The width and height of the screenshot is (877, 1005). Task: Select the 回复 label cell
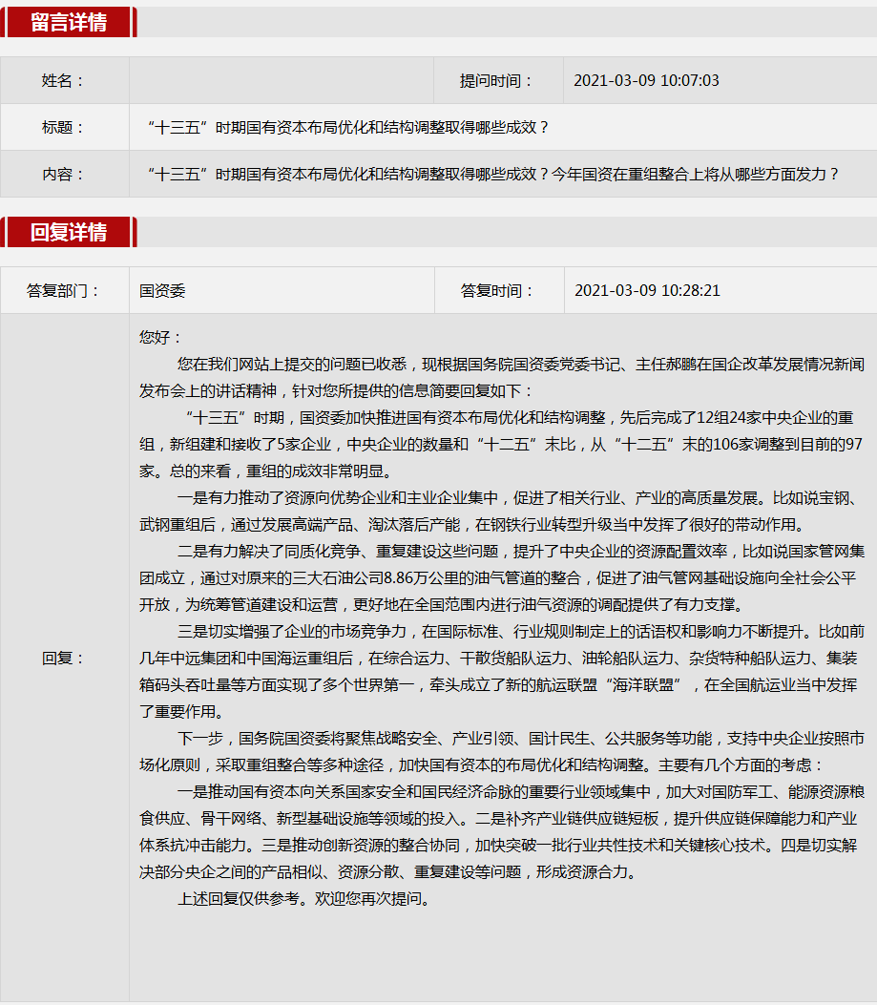64,658
